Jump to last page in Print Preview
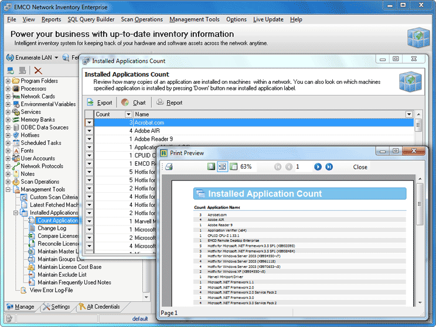This screenshot has height=327, width=436. pos(329,167)
